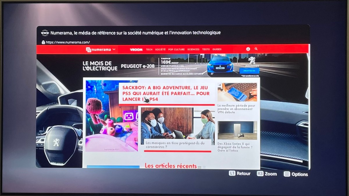This screenshot has height=196, width=349.
Task: Click the Numerama logo in the header
Action: (x=98, y=50)
